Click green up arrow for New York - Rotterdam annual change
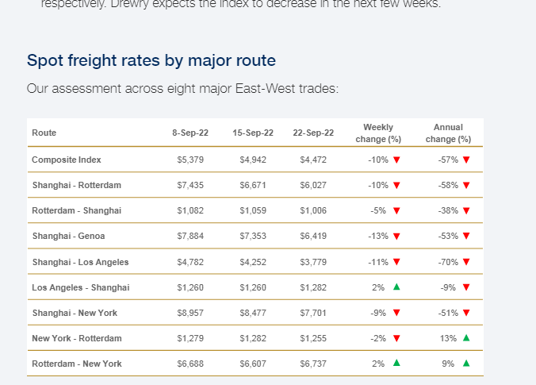The height and width of the screenshot is (385, 536). 466,338
